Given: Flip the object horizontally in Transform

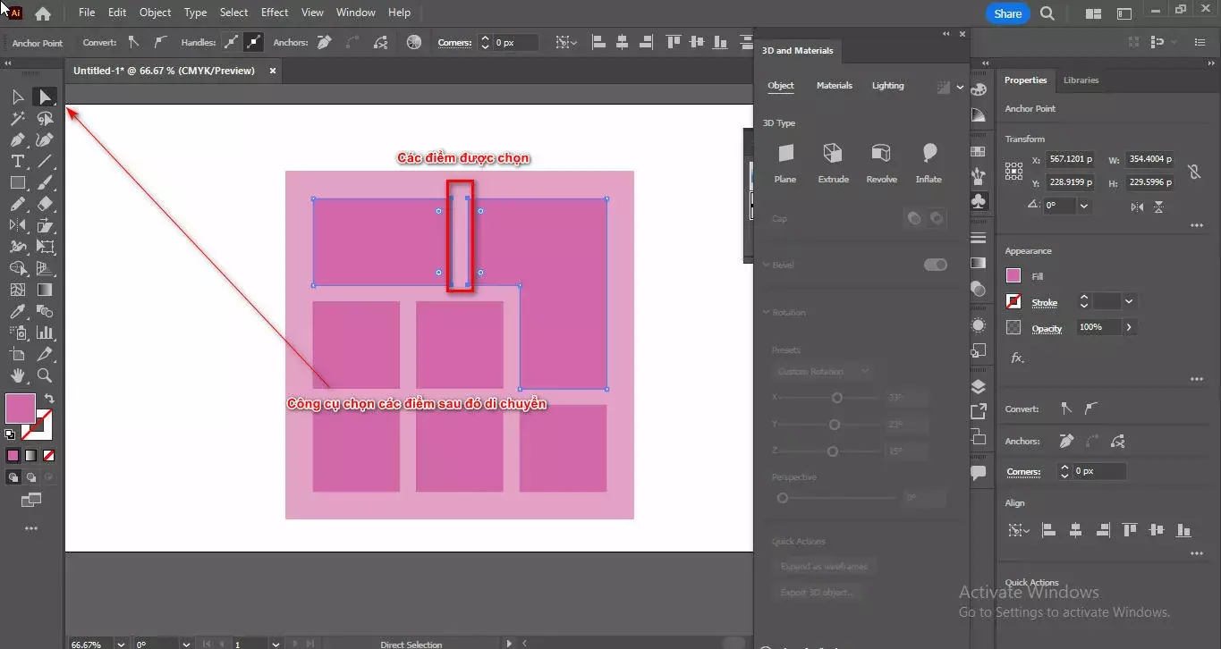Looking at the screenshot, I should pyautogui.click(x=1138, y=207).
